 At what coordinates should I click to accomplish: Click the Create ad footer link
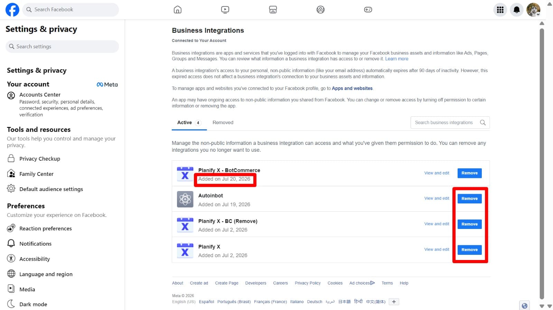tap(199, 283)
